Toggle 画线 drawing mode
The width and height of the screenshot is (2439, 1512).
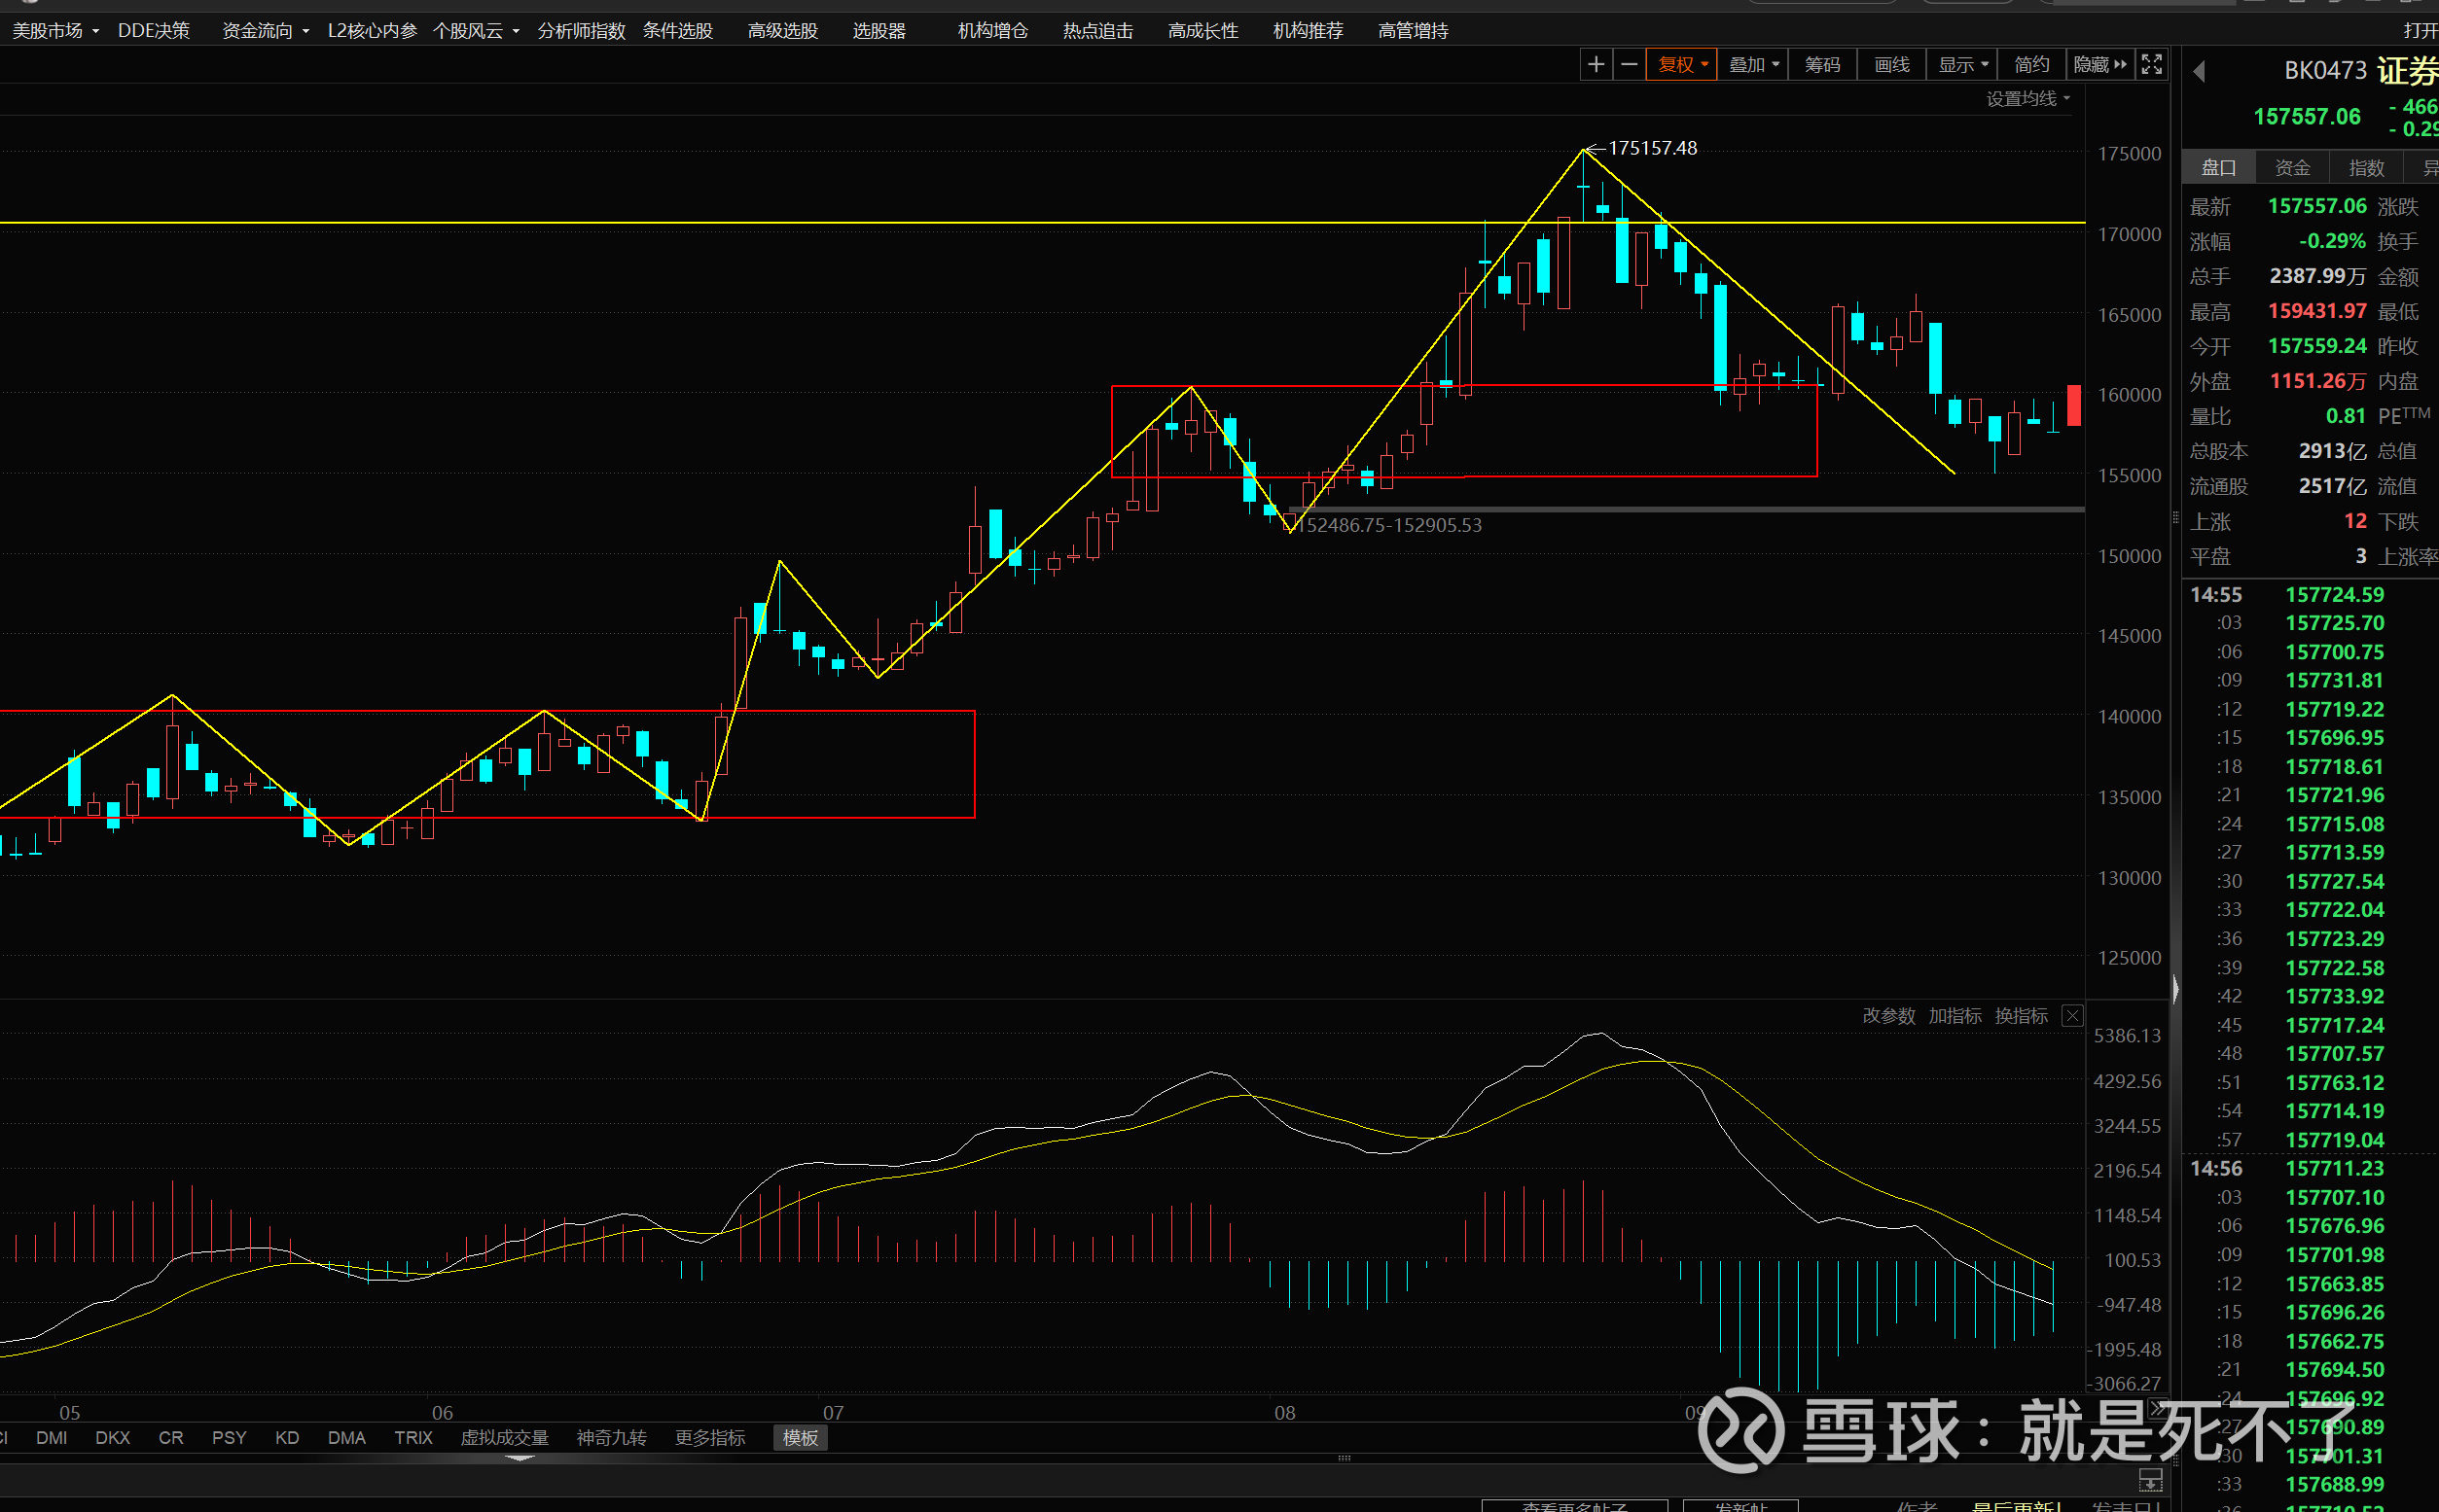pyautogui.click(x=1892, y=65)
